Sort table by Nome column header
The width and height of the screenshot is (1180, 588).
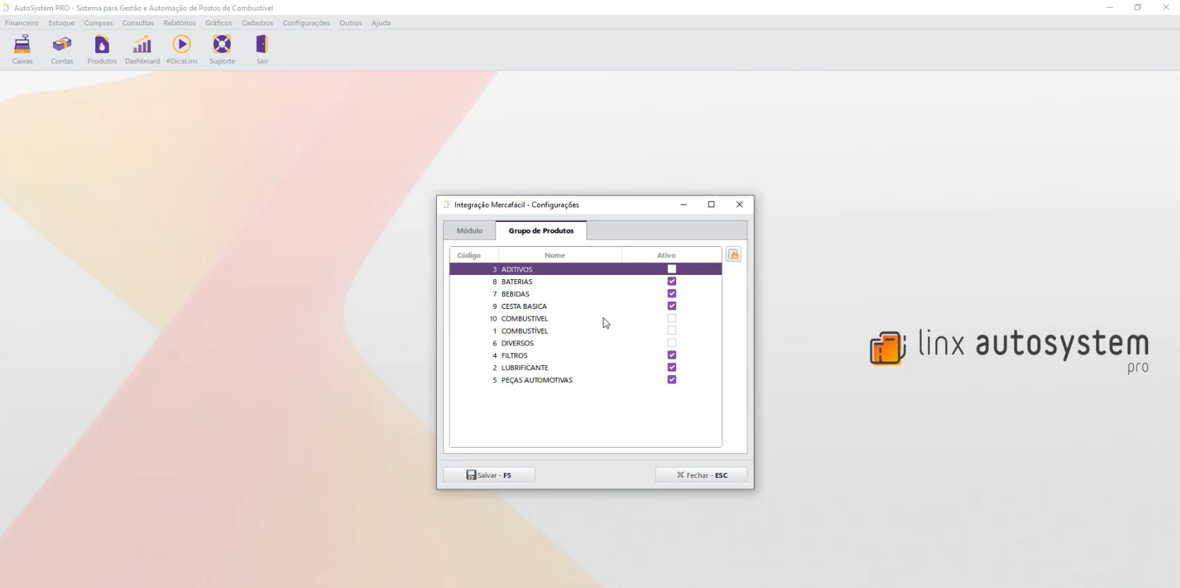point(560,255)
